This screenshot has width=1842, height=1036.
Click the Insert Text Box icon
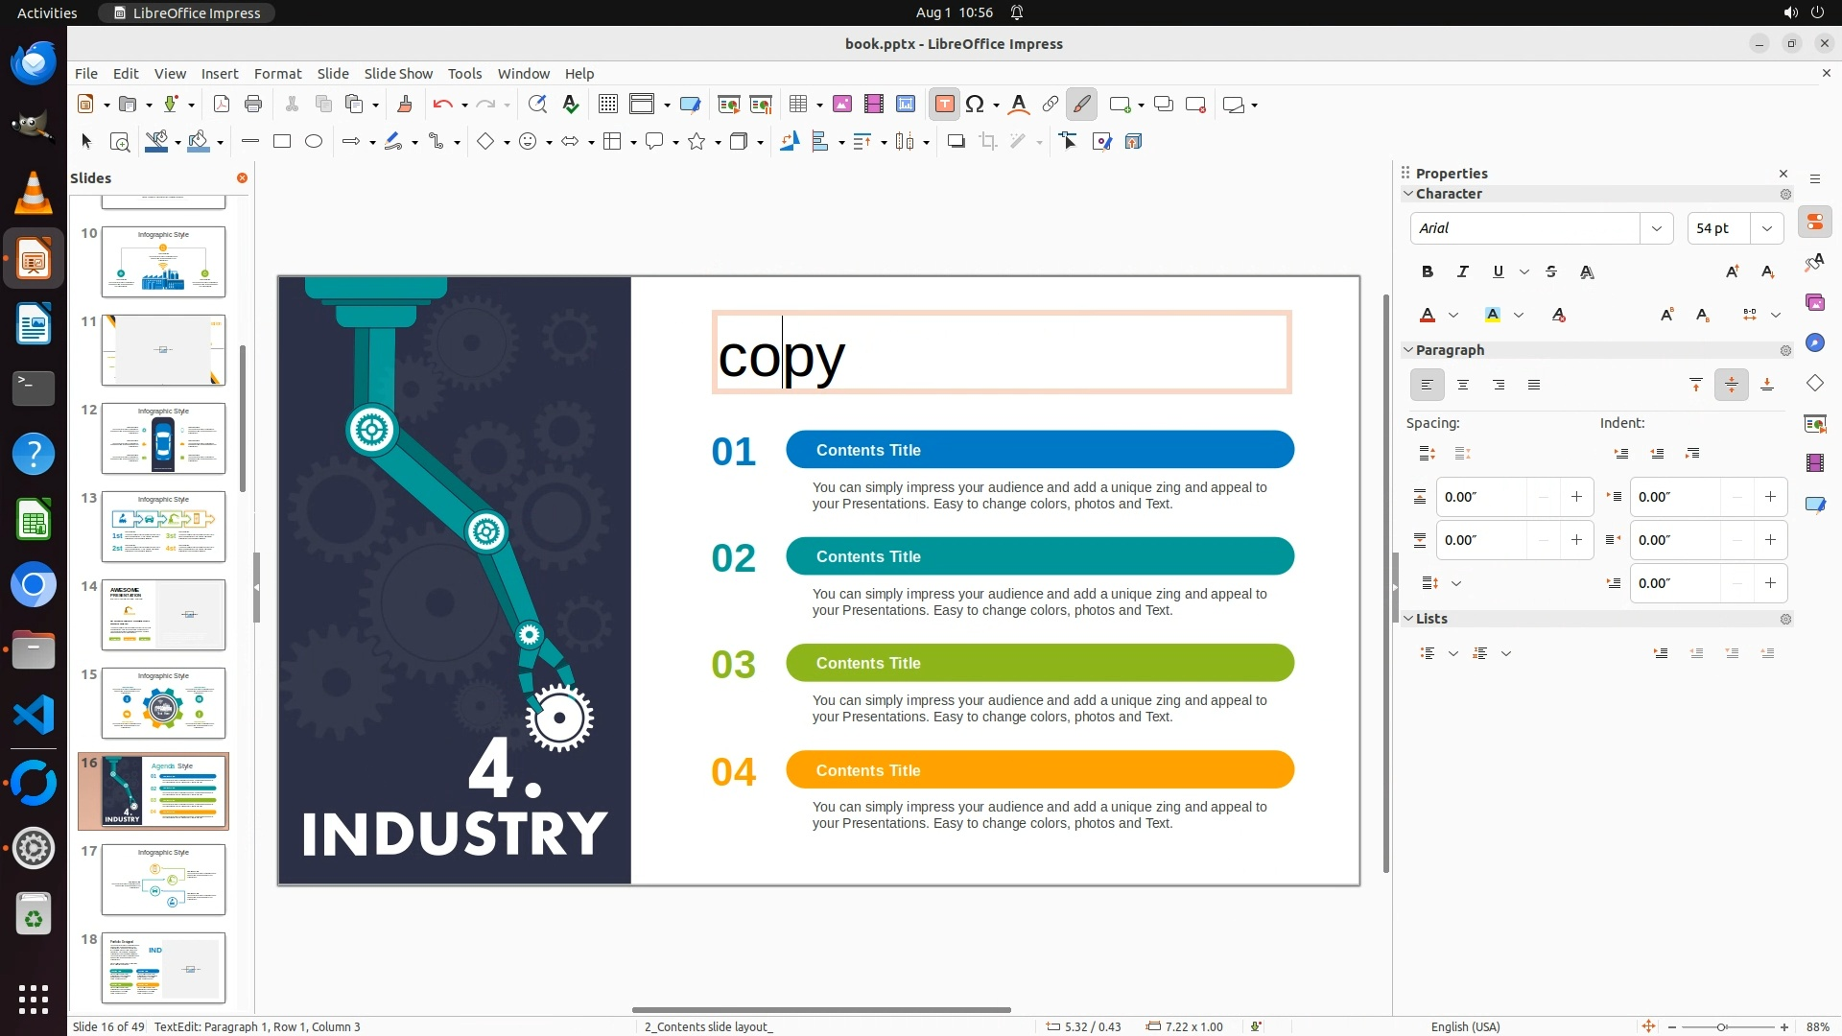point(944,105)
